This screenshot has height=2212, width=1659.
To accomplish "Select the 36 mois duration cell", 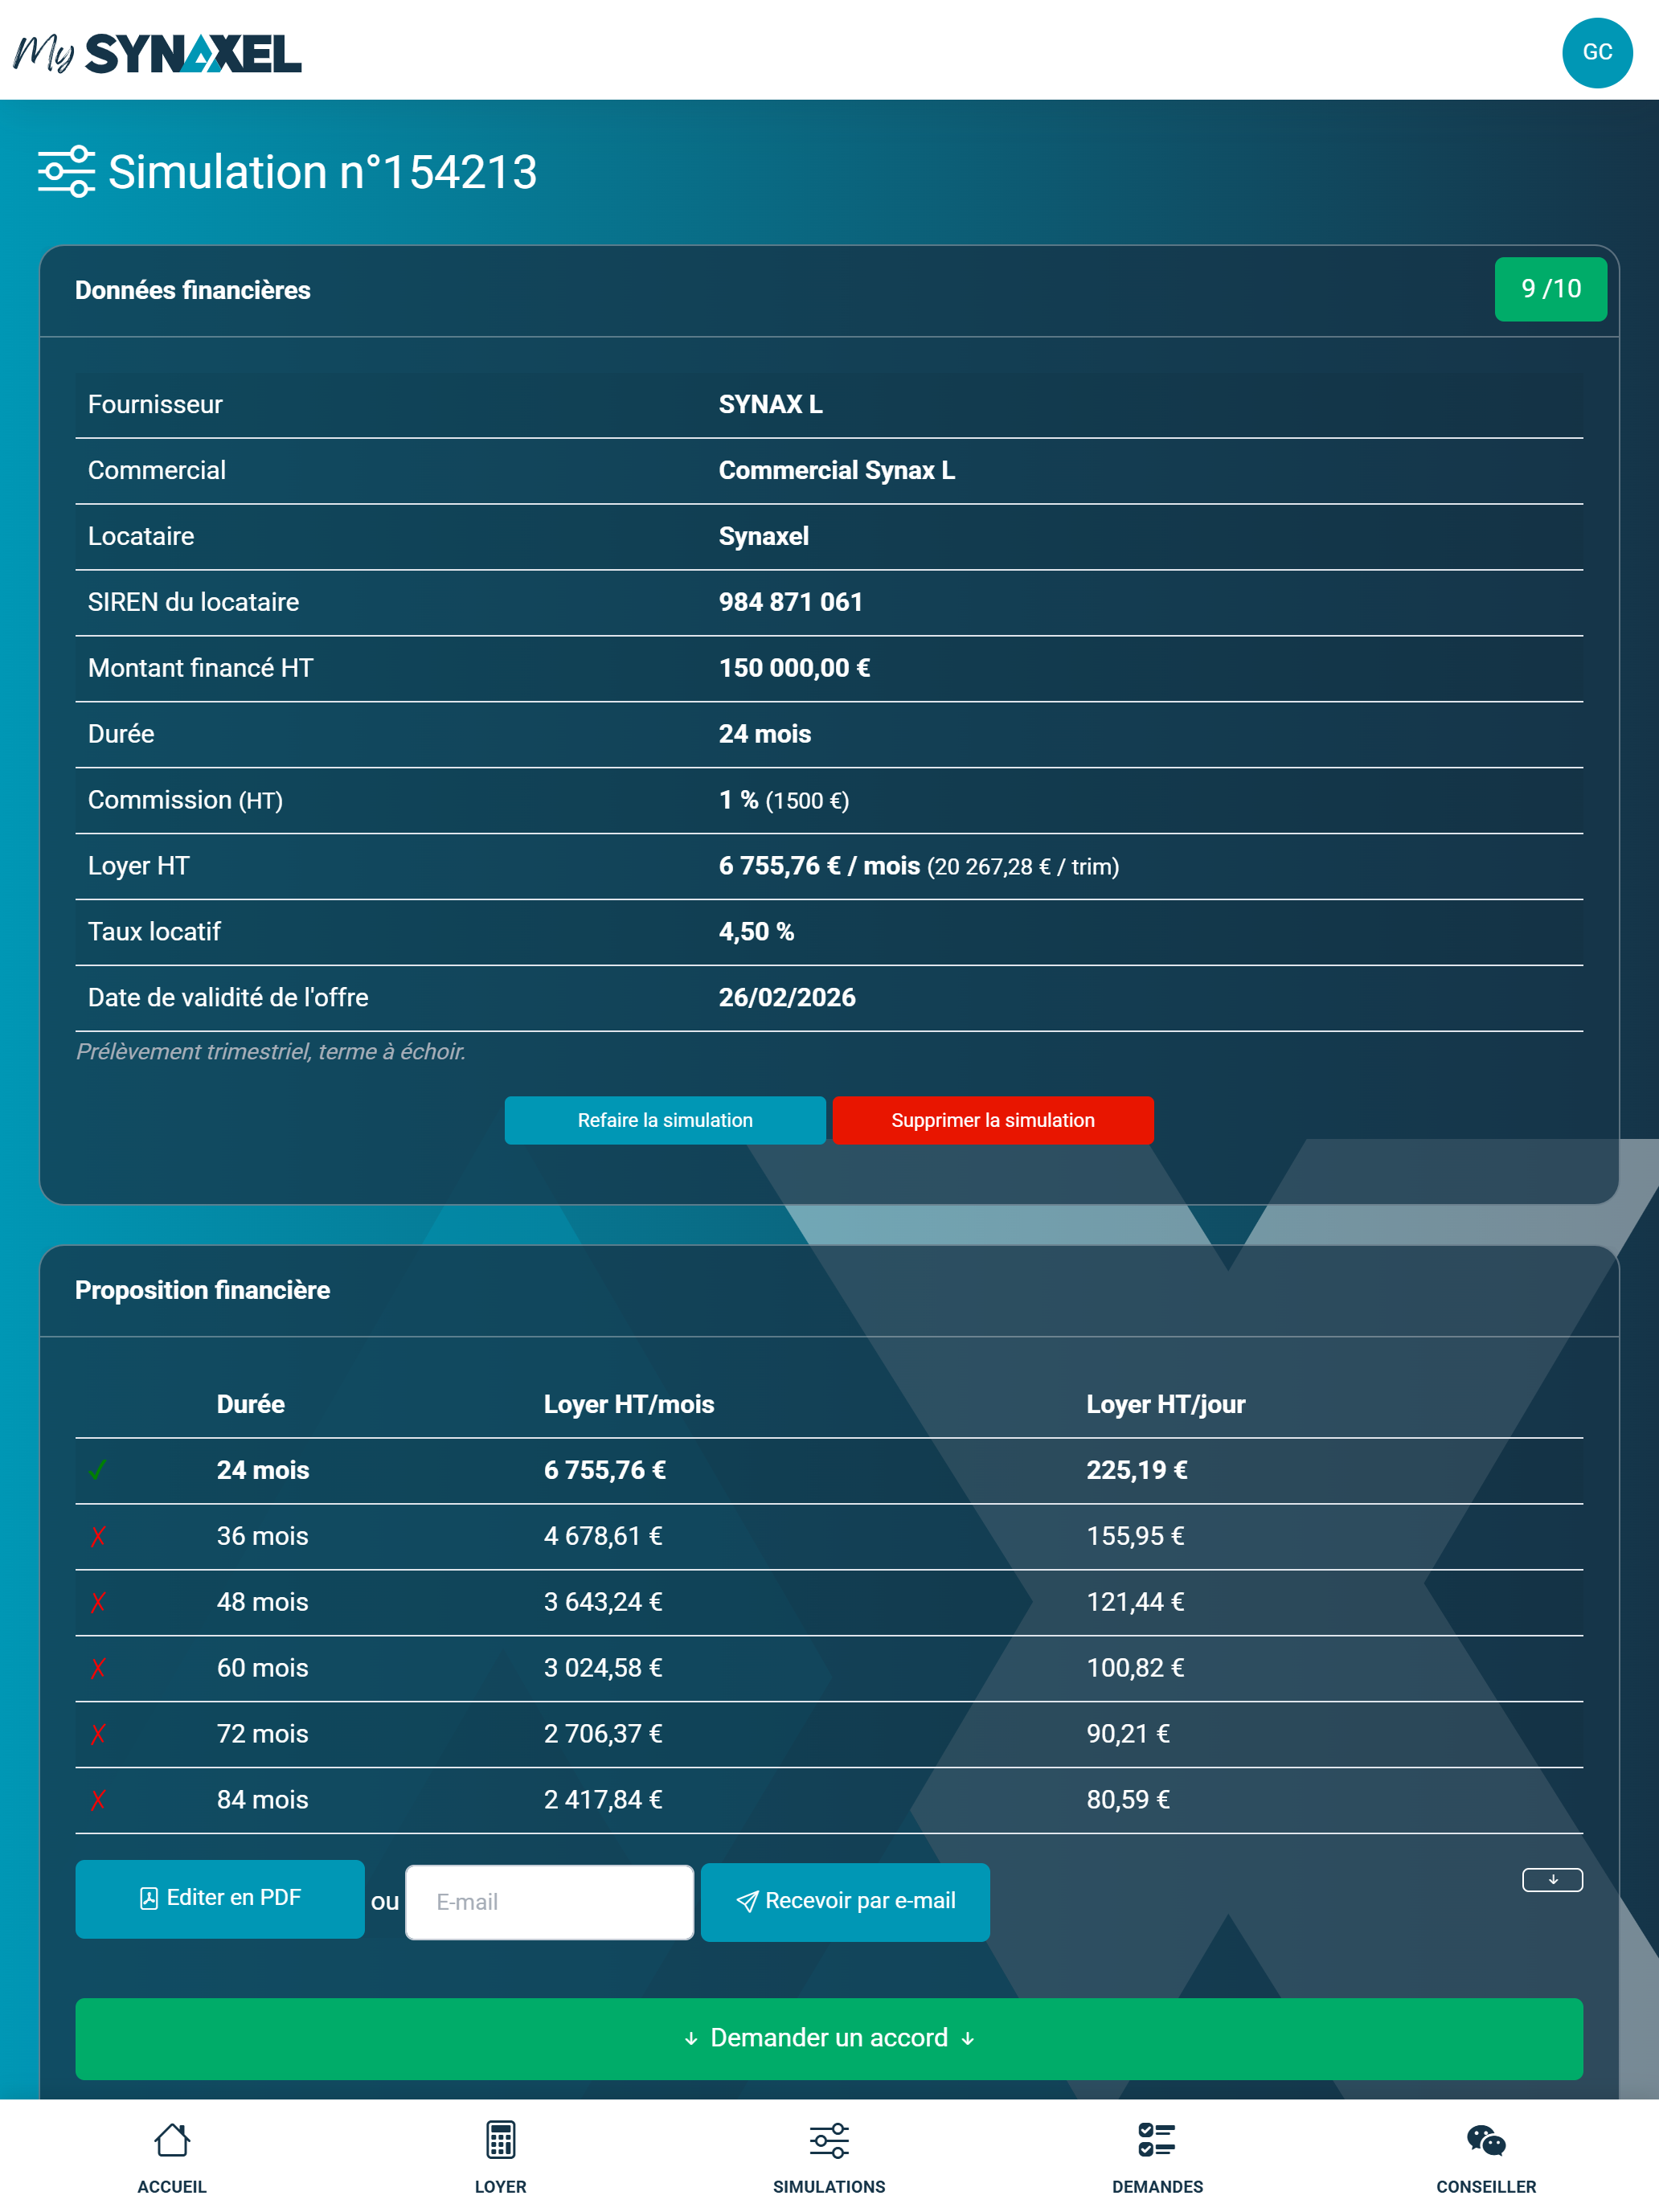I will 262,1536.
